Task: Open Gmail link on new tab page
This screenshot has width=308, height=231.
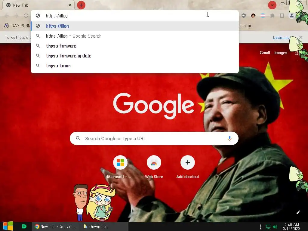Action: (265, 53)
